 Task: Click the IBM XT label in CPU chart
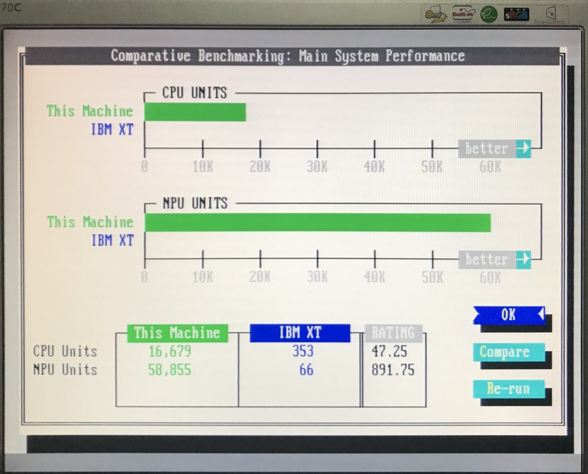tap(112, 129)
